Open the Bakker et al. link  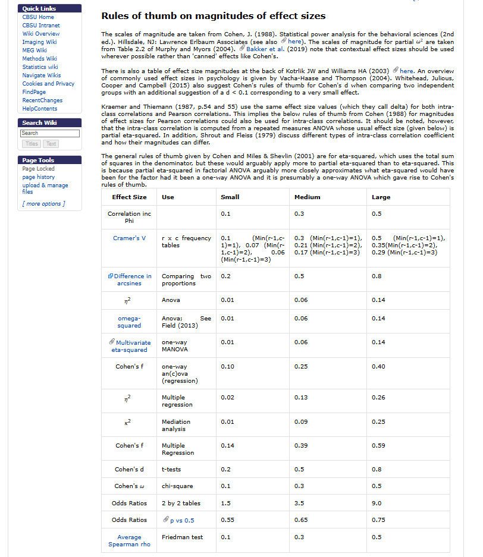click(265, 49)
